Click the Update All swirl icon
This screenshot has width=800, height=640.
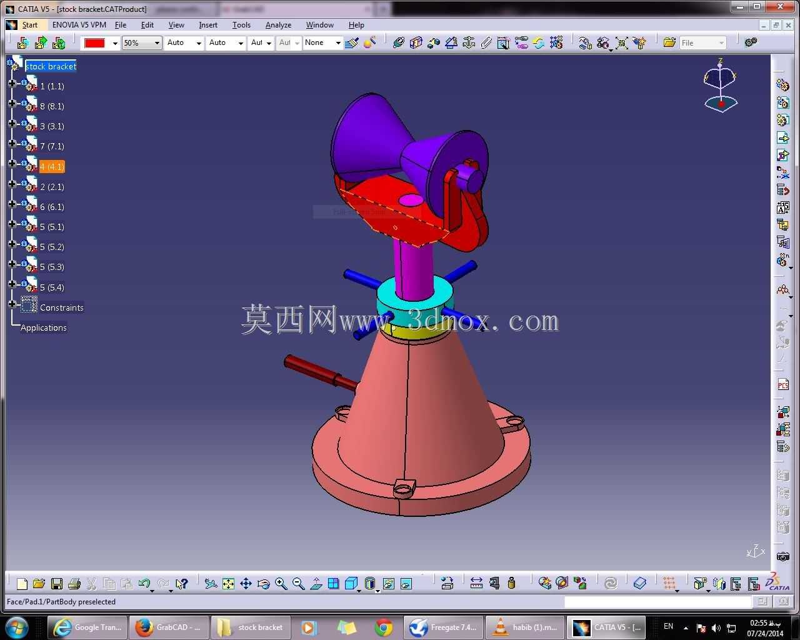(x=611, y=584)
